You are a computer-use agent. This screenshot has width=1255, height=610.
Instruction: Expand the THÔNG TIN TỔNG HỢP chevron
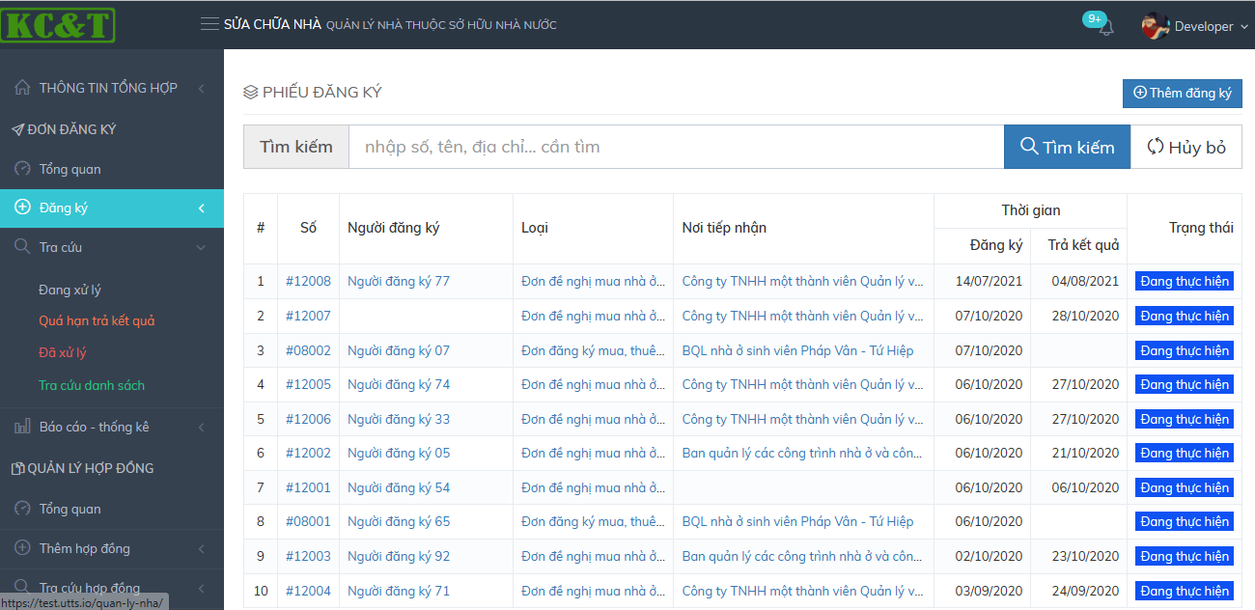tap(202, 88)
